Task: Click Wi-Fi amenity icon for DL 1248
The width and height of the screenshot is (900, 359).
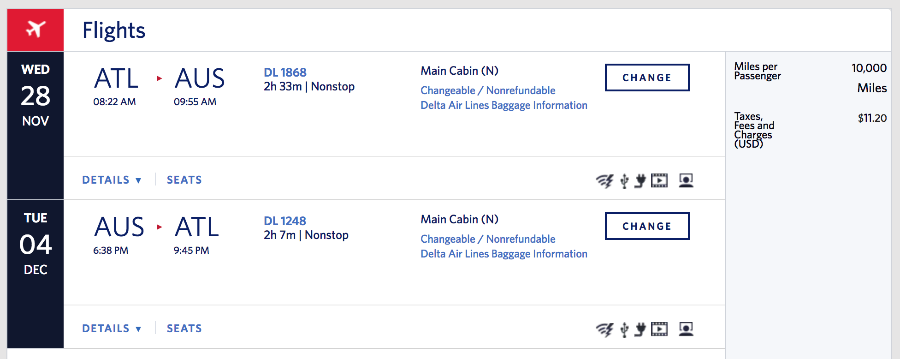Action: pyautogui.click(x=604, y=329)
